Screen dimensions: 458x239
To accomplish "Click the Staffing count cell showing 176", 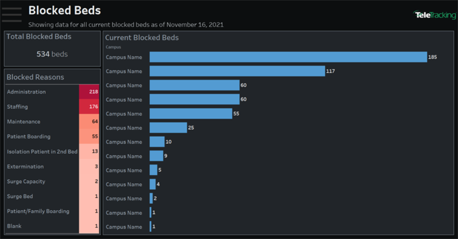I will tap(89, 107).
